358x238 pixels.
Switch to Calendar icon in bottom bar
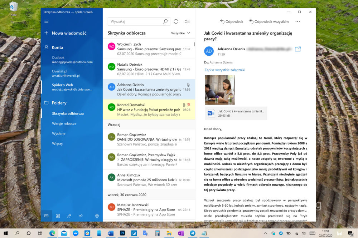coord(58,216)
